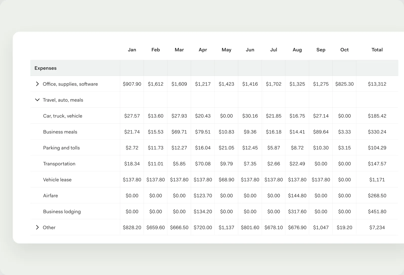
Task: Click the $317.60 August lodging cell
Action: (297, 211)
